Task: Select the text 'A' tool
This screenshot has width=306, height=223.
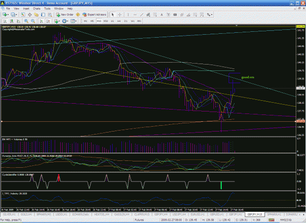Action: pos(162,15)
